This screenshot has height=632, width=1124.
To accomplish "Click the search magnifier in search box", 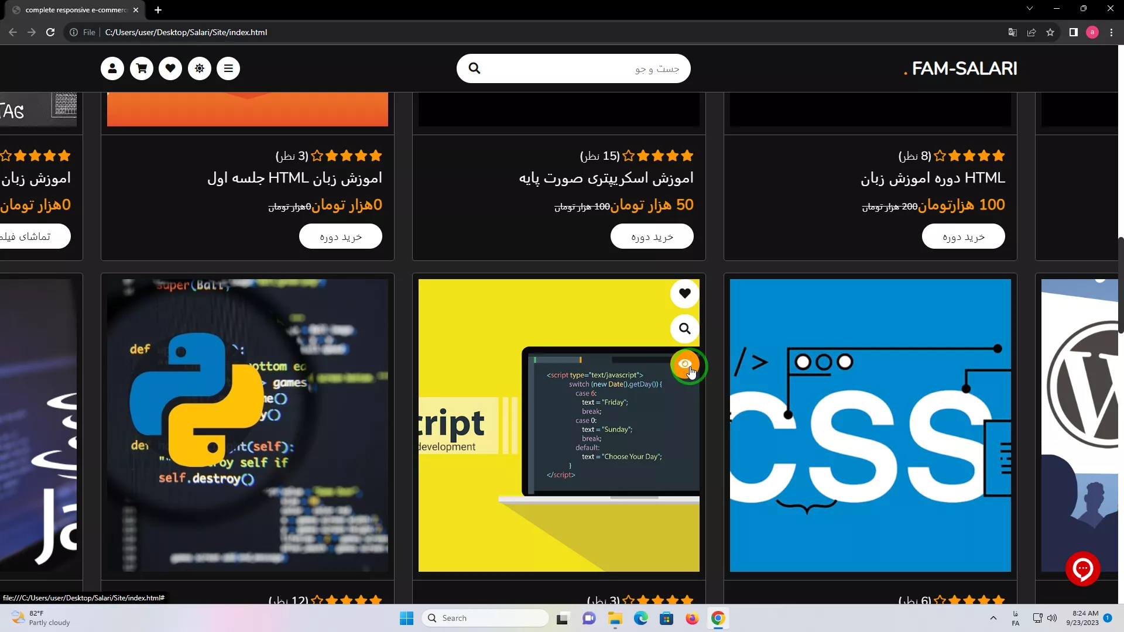I will pos(474,68).
